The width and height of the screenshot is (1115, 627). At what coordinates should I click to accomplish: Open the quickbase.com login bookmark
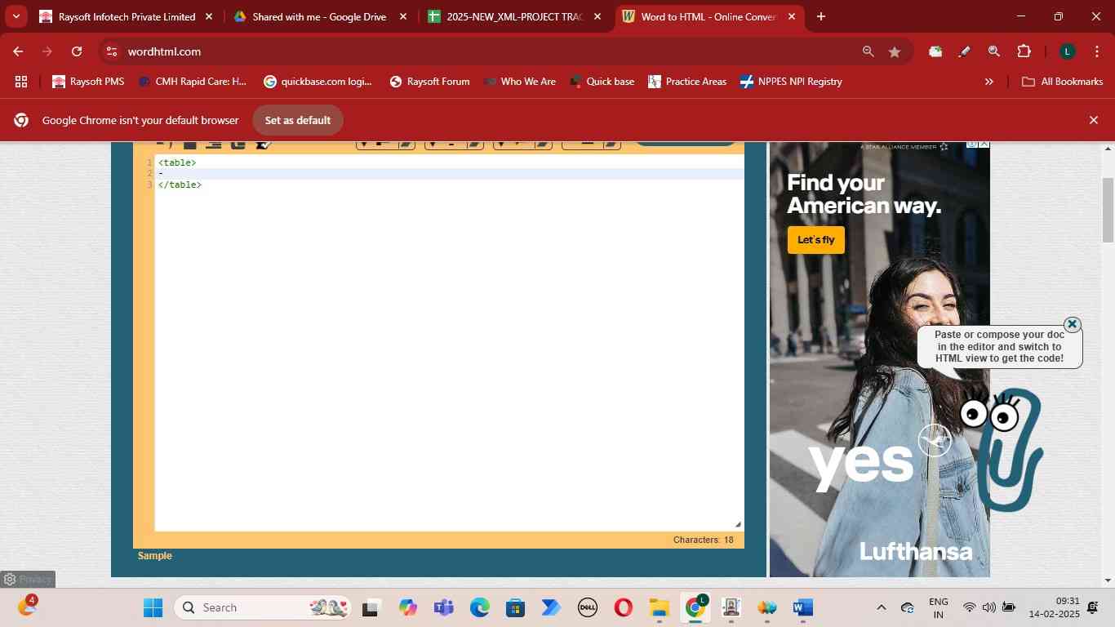(x=318, y=82)
